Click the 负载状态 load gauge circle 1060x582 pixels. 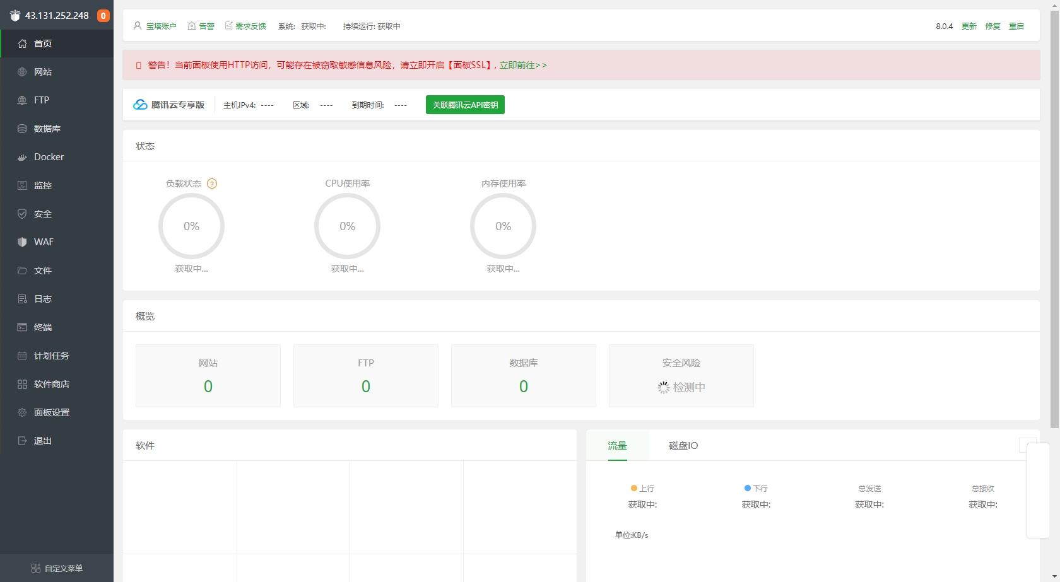pyautogui.click(x=191, y=226)
